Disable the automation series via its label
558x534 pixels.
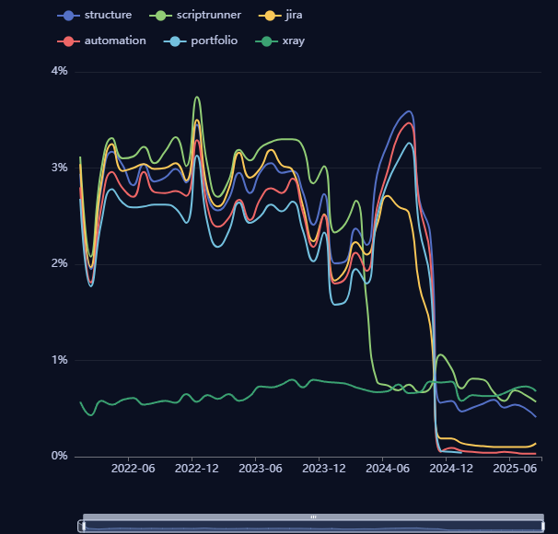pos(115,41)
